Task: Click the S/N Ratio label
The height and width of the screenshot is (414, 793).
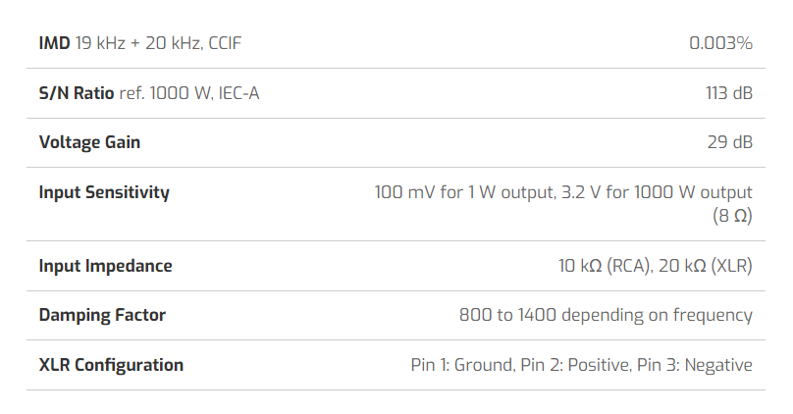Action: [77, 93]
